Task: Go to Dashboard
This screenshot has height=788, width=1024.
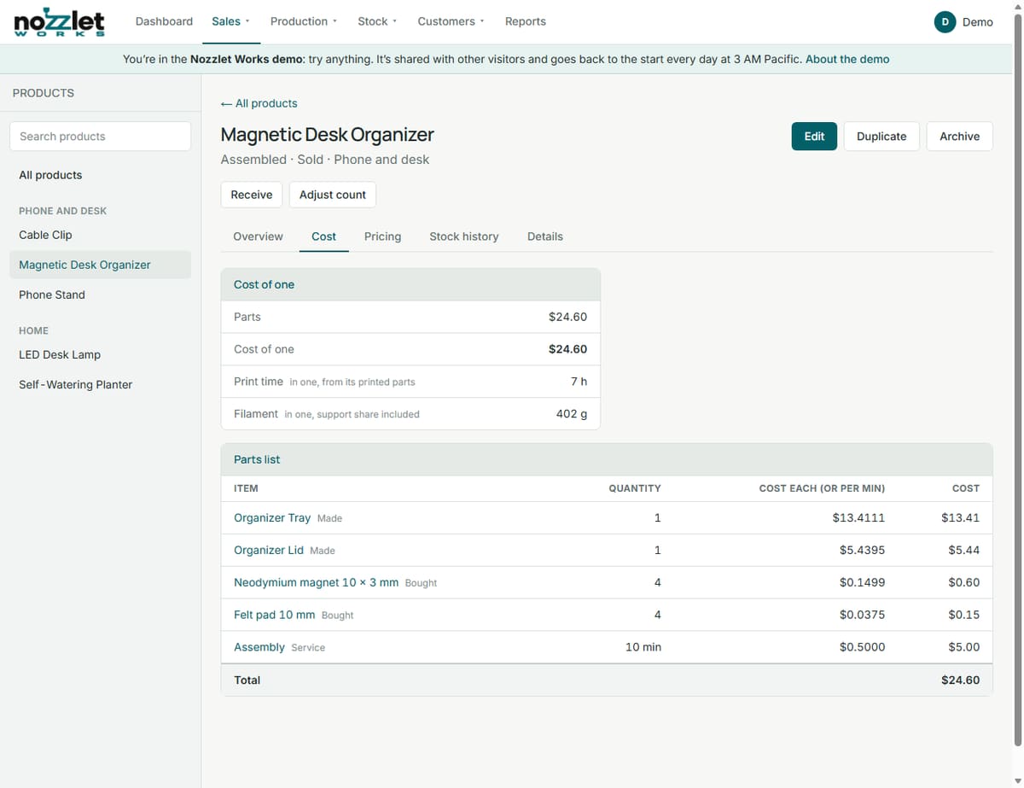Action: point(164,21)
